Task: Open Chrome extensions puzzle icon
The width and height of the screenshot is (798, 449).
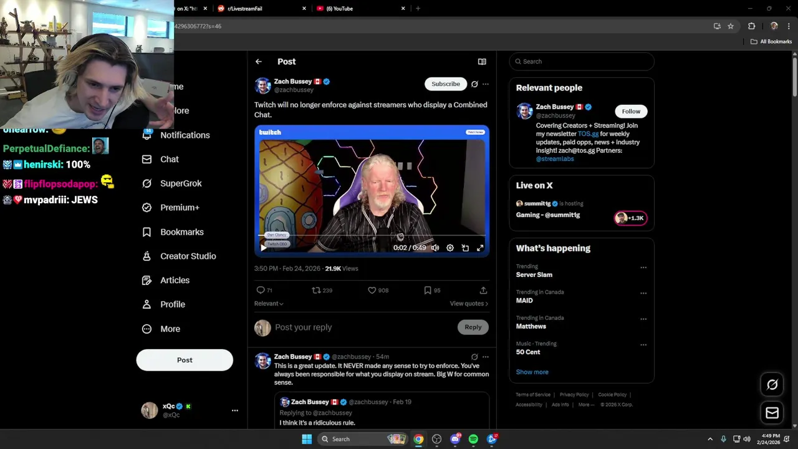Action: pos(751,26)
